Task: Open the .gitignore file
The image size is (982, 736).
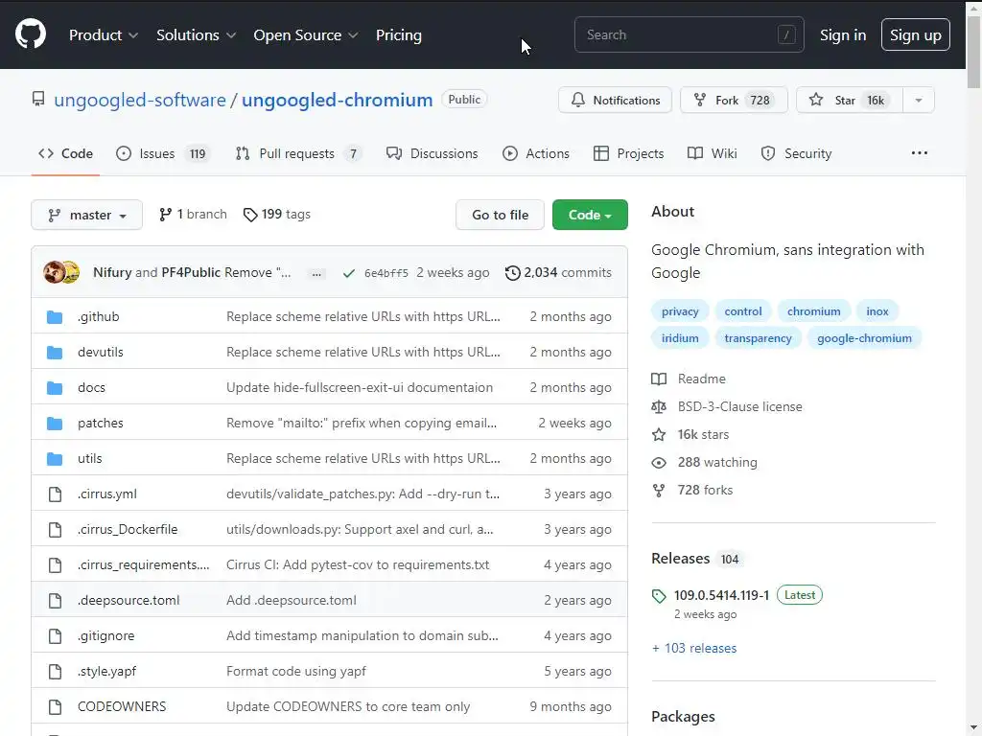Action: point(105,635)
